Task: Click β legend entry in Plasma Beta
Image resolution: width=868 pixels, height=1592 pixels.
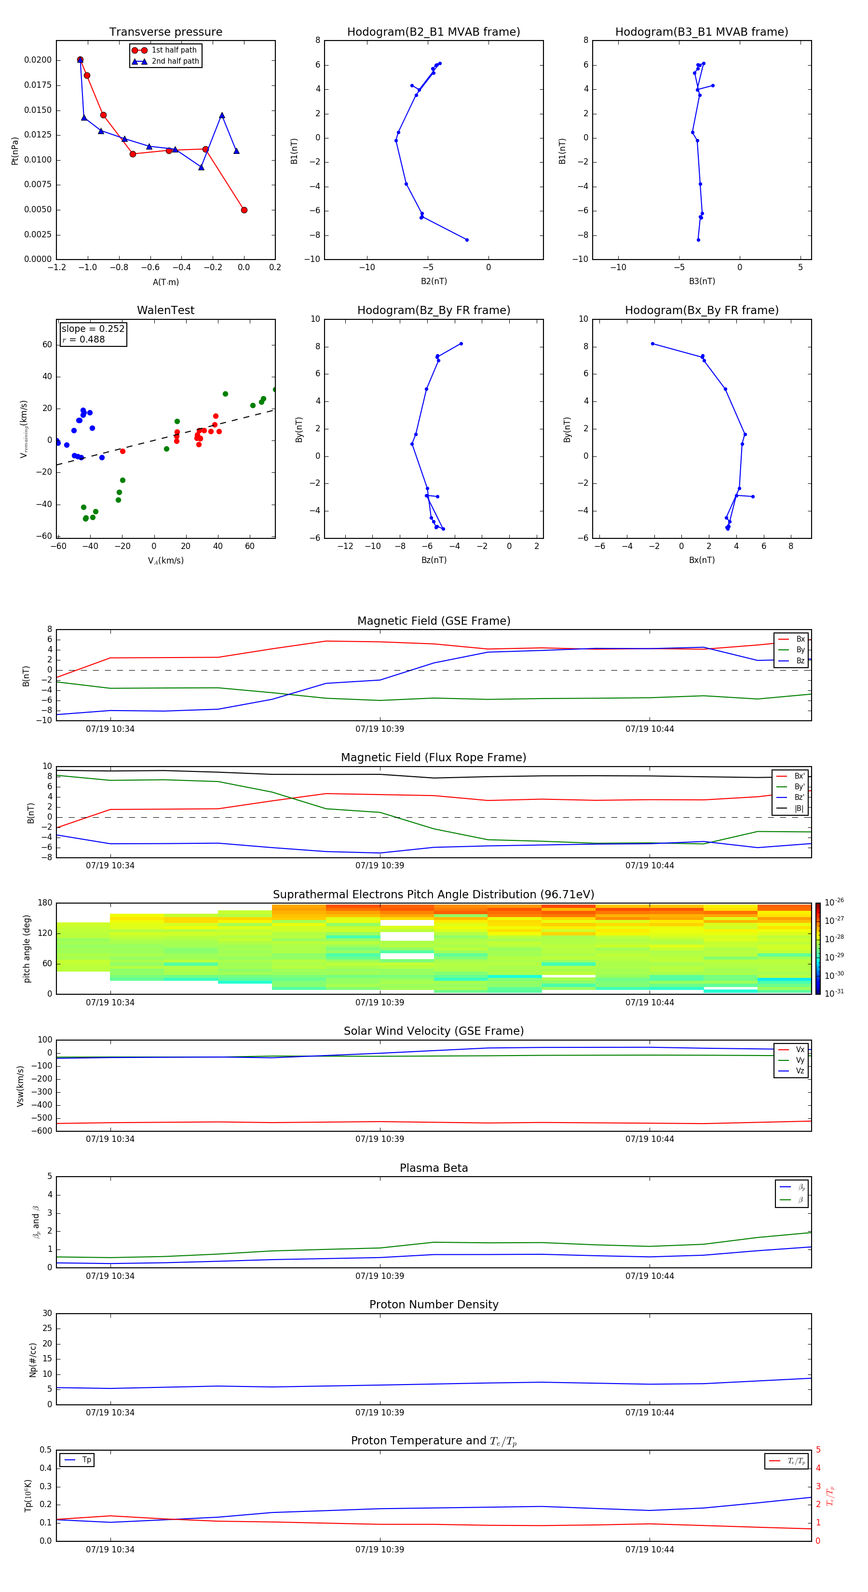Action: 792,1200
